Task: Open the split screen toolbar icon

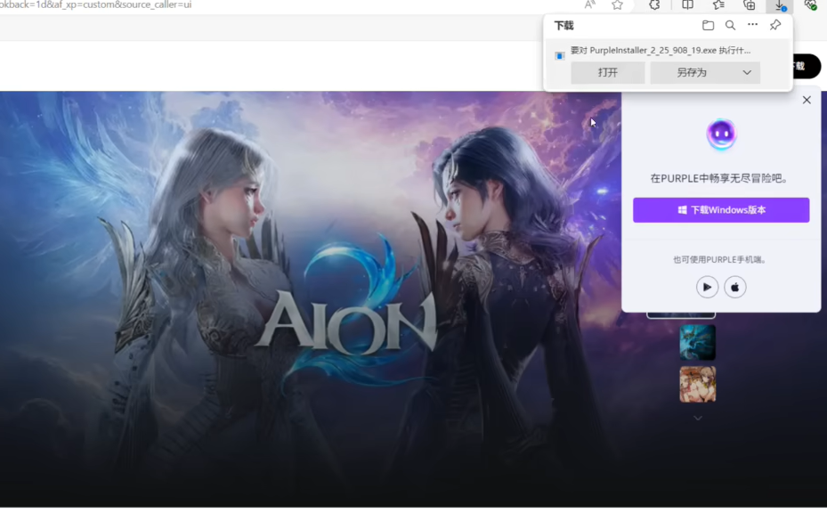Action: pyautogui.click(x=687, y=5)
